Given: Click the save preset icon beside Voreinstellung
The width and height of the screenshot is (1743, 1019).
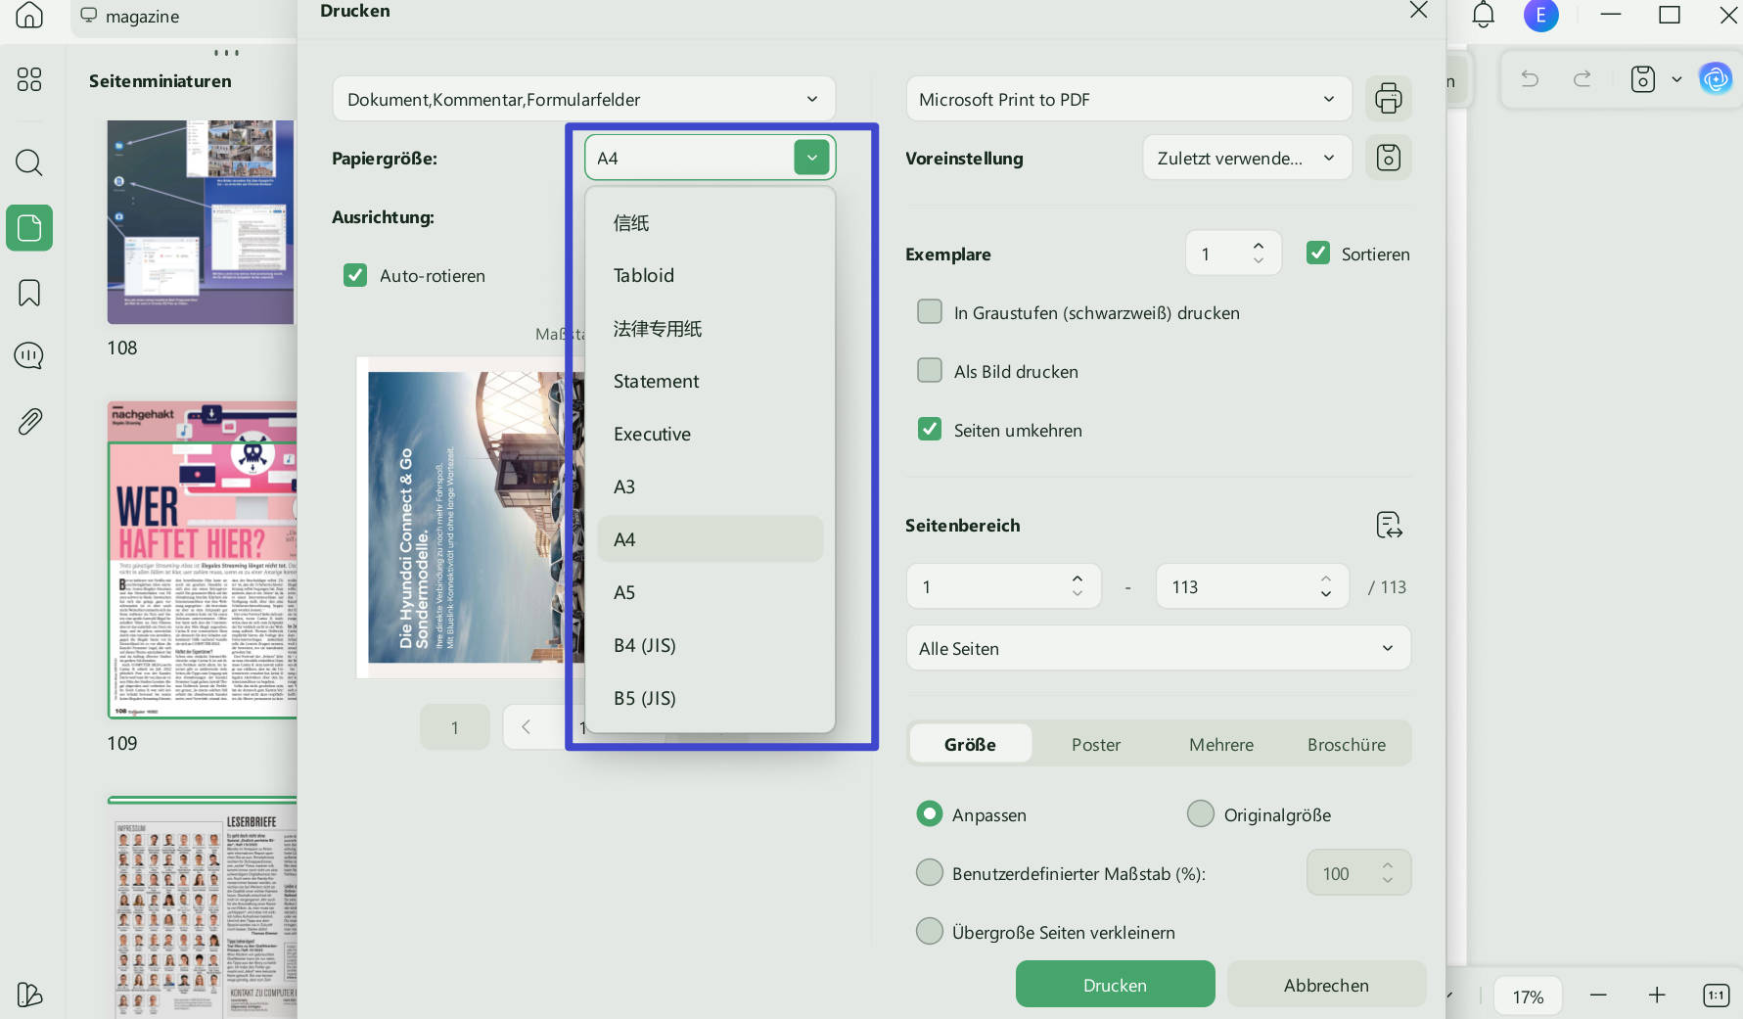Looking at the screenshot, I should (1388, 158).
